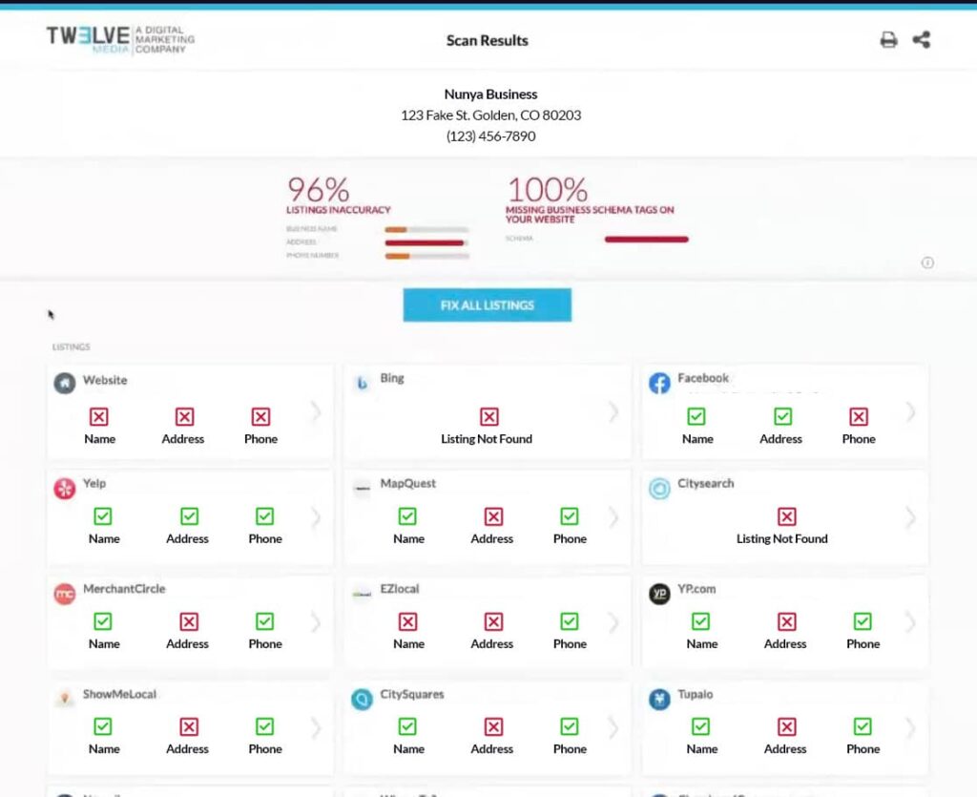Click the EZlocal logo icon
The width and height of the screenshot is (977, 797).
tap(362, 594)
